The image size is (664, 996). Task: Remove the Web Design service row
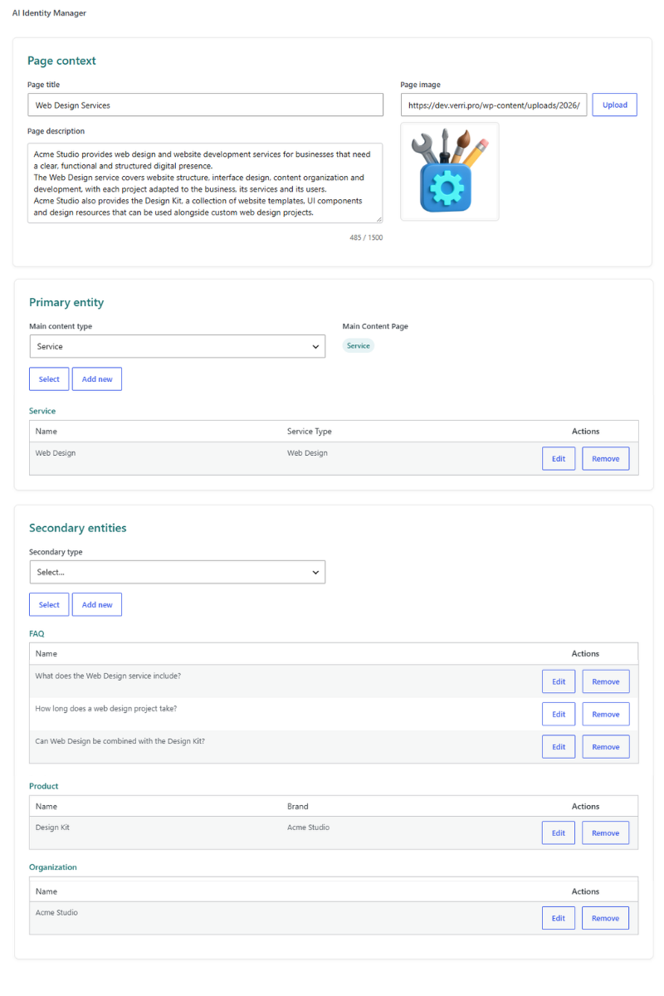[x=606, y=458]
